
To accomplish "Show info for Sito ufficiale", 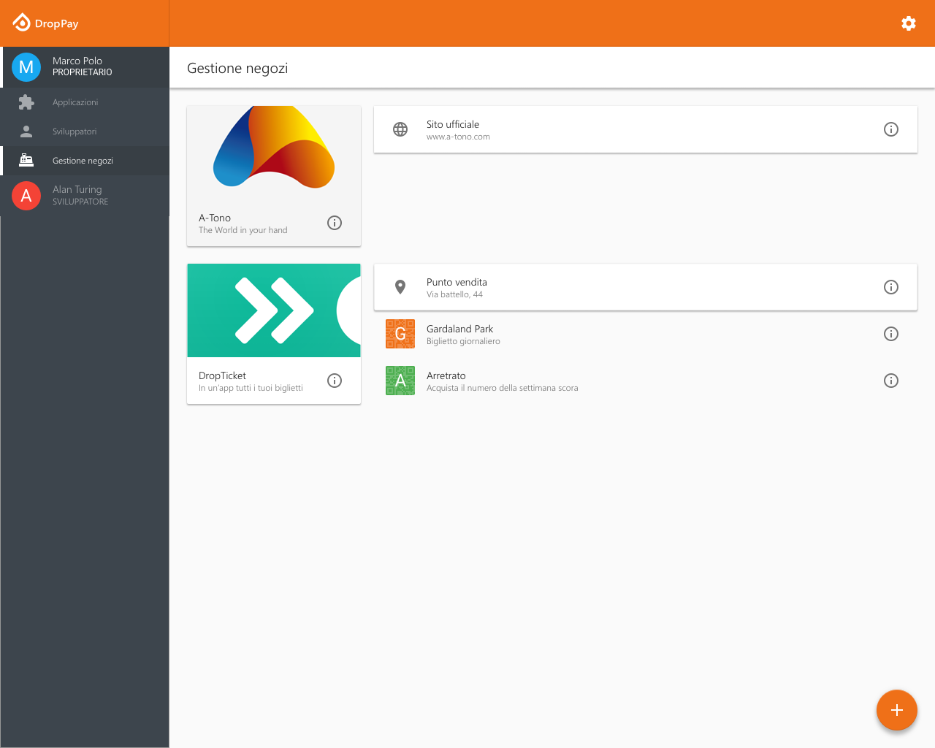I will (891, 129).
